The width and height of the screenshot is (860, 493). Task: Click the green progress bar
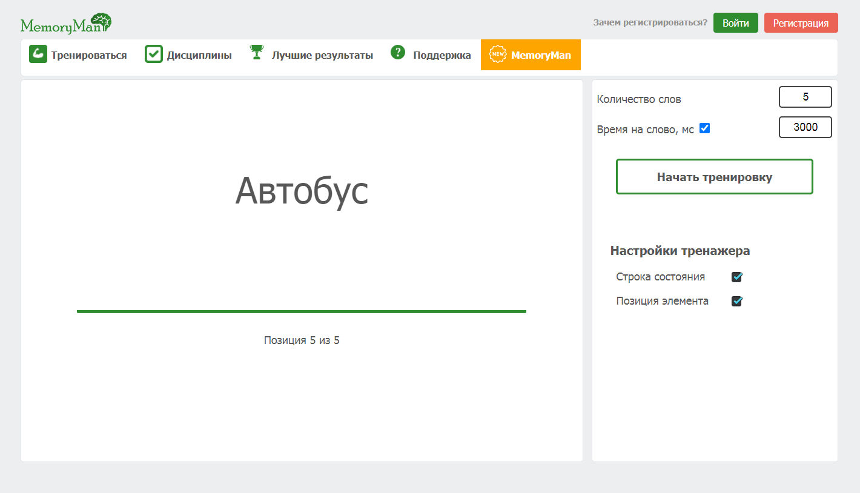(x=302, y=311)
